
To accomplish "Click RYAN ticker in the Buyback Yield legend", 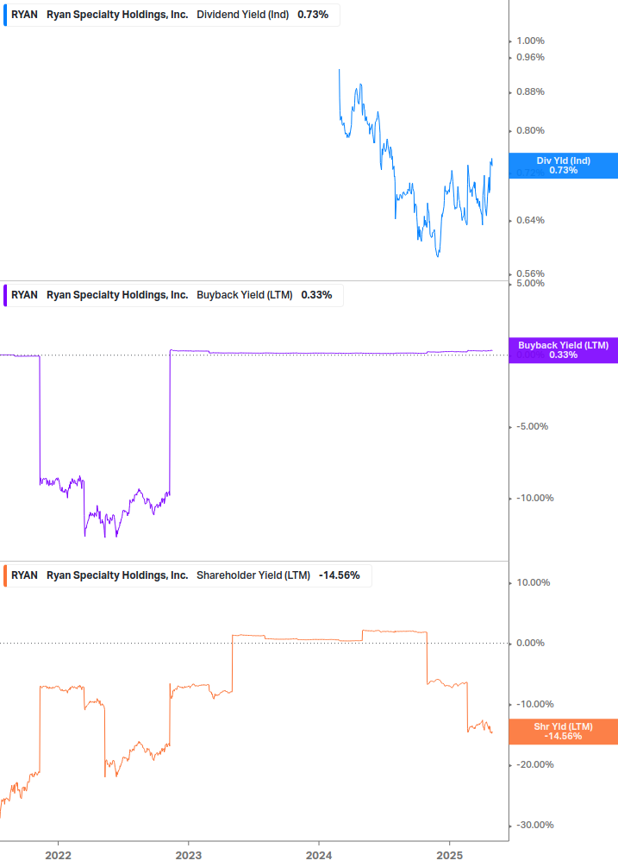I will tap(24, 295).
